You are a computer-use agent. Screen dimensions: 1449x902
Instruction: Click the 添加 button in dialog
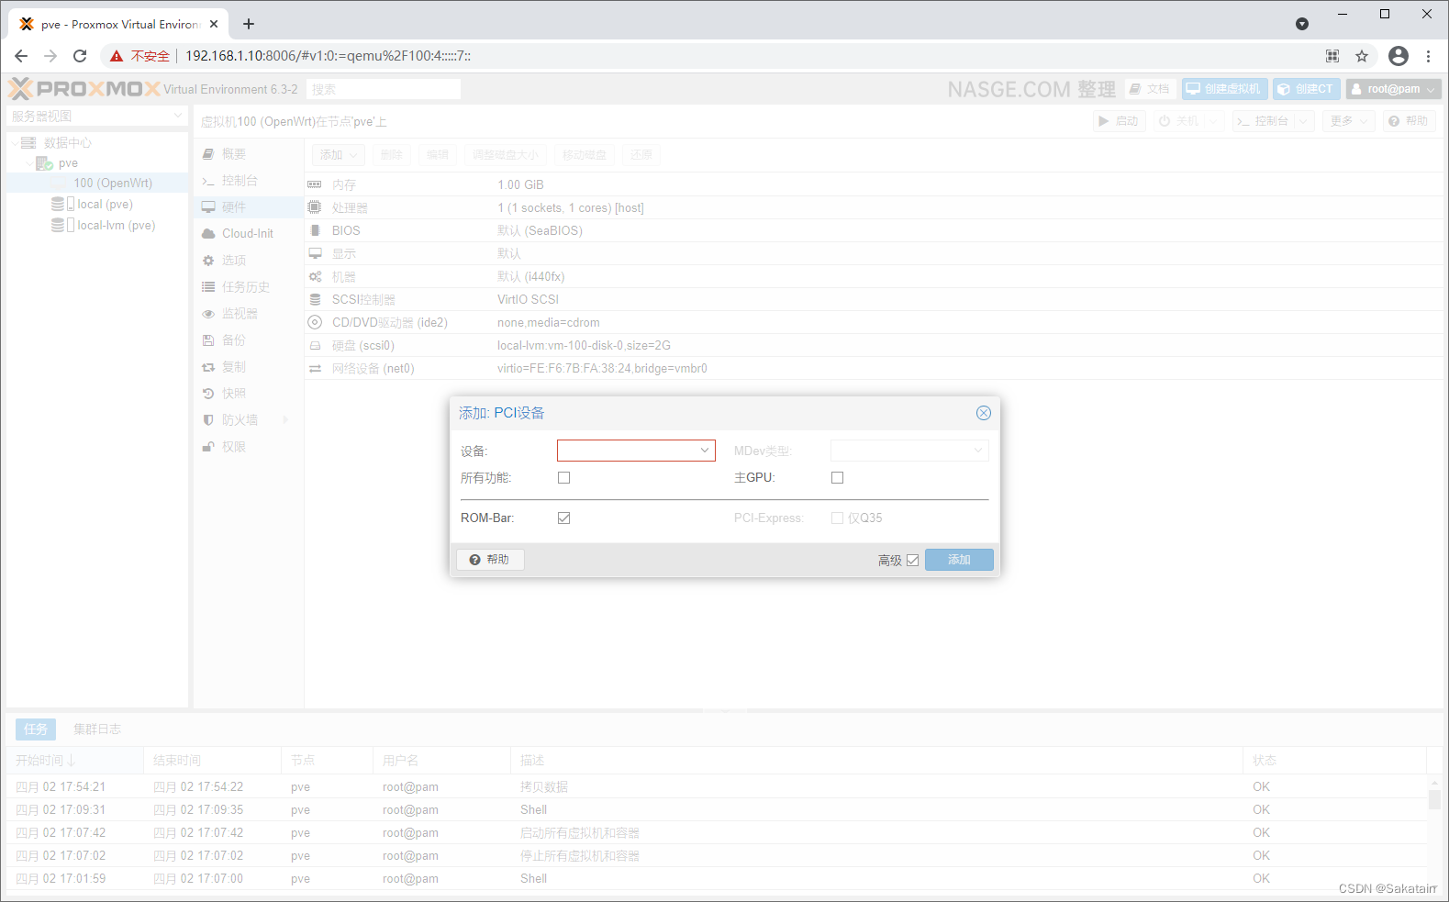(x=959, y=560)
